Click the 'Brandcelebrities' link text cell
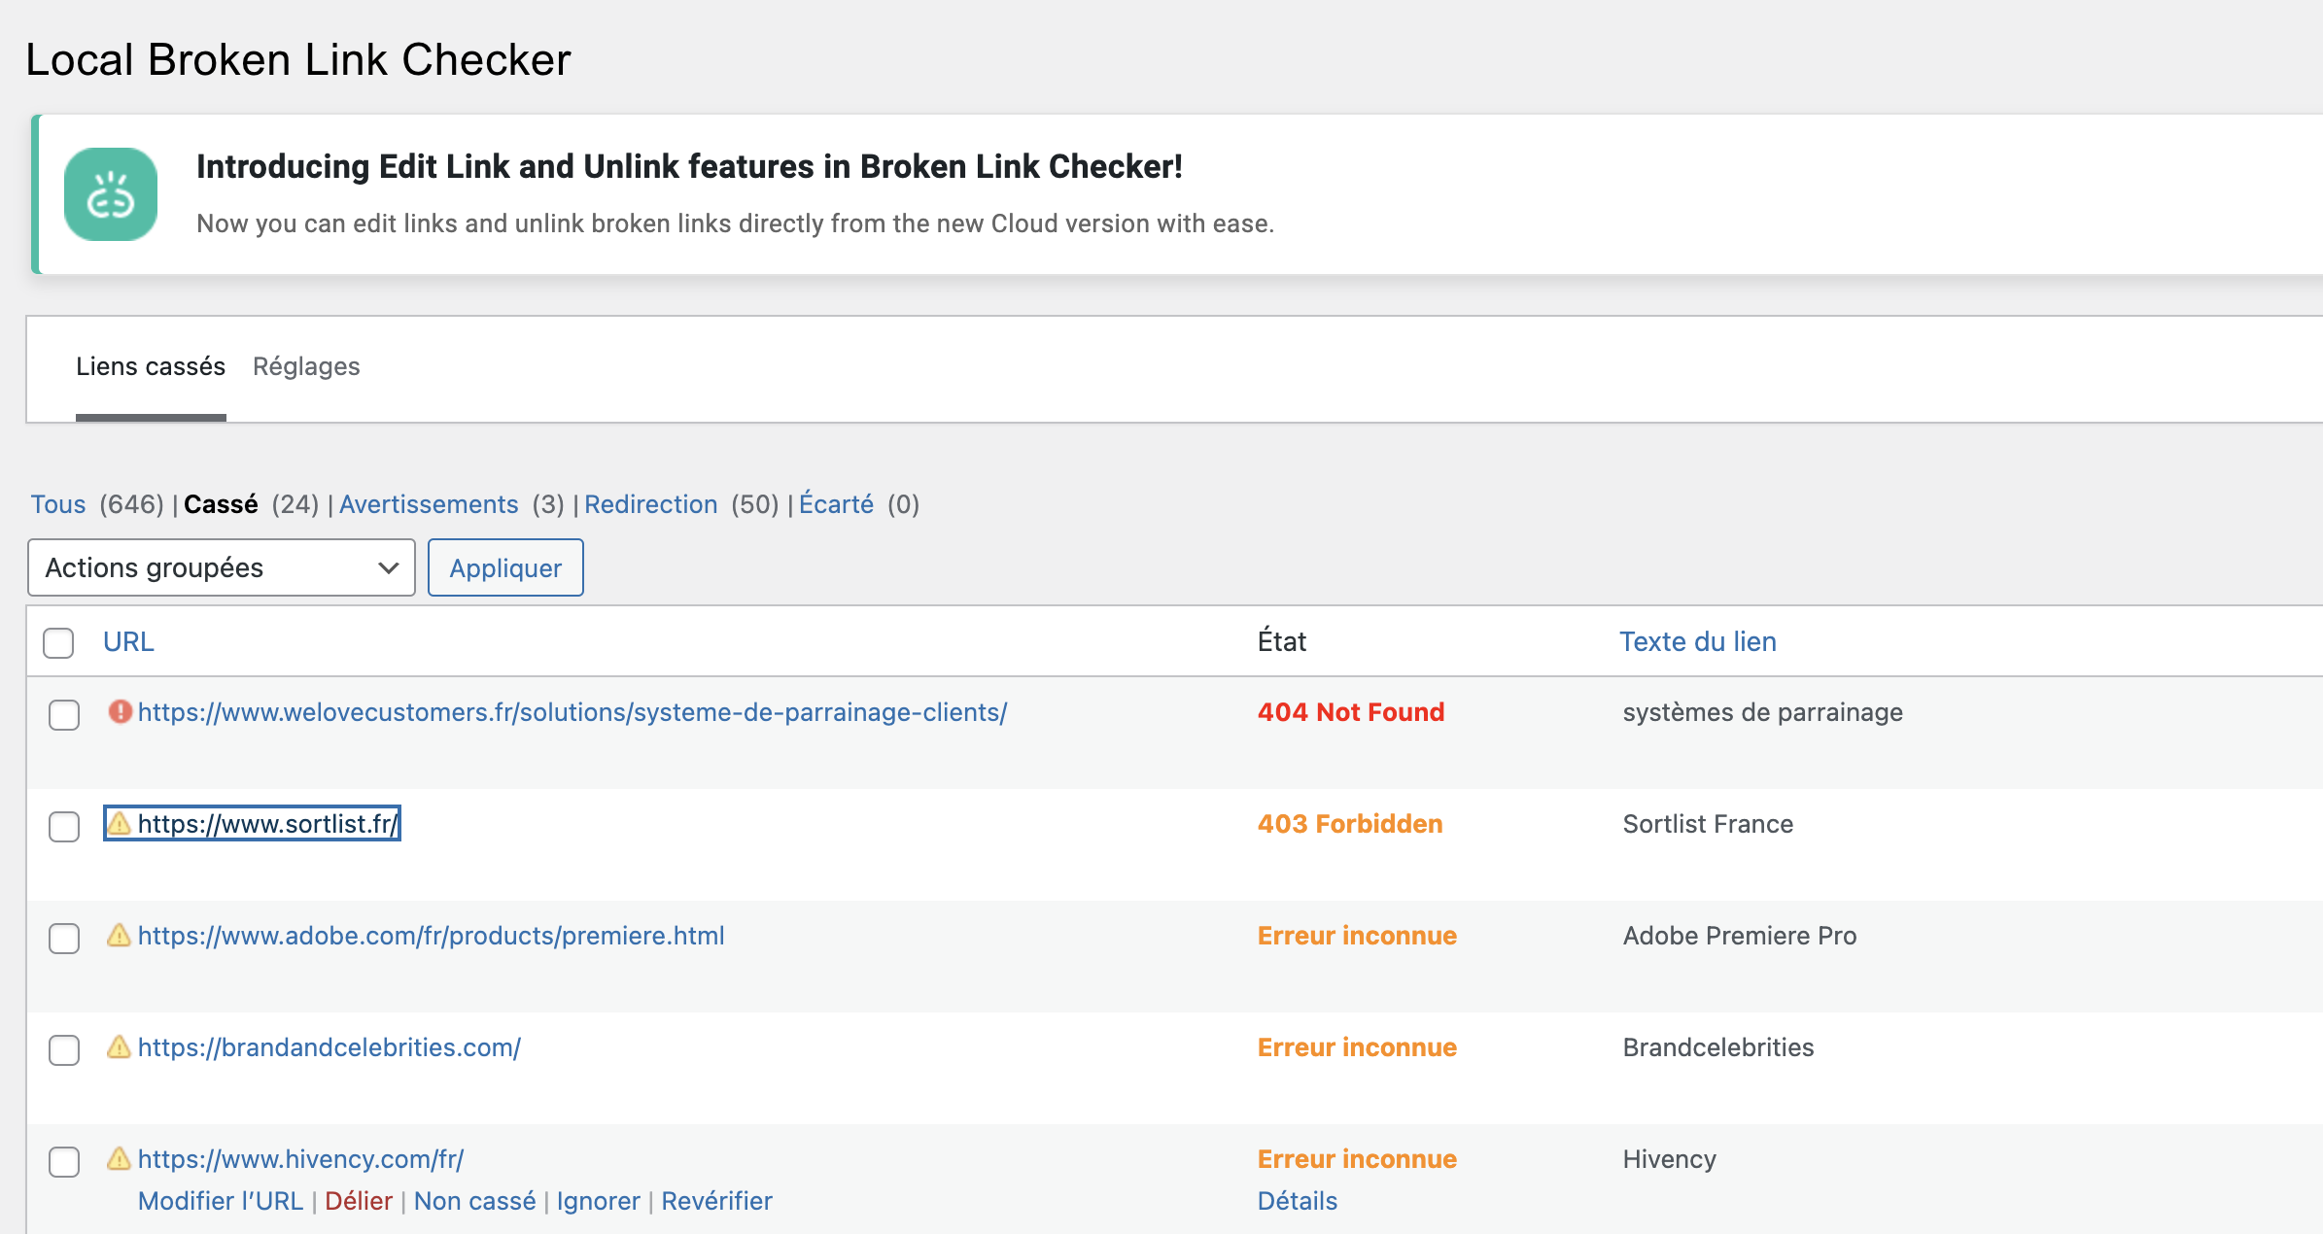 [1718, 1047]
